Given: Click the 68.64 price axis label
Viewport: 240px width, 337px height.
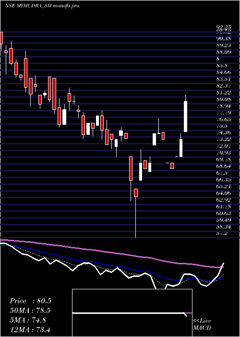Looking at the screenshot, I should [223, 167].
